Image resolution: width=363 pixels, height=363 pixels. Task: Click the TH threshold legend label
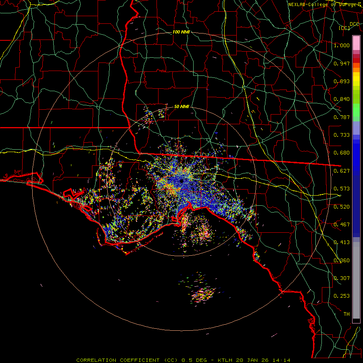pyautogui.click(x=346, y=314)
